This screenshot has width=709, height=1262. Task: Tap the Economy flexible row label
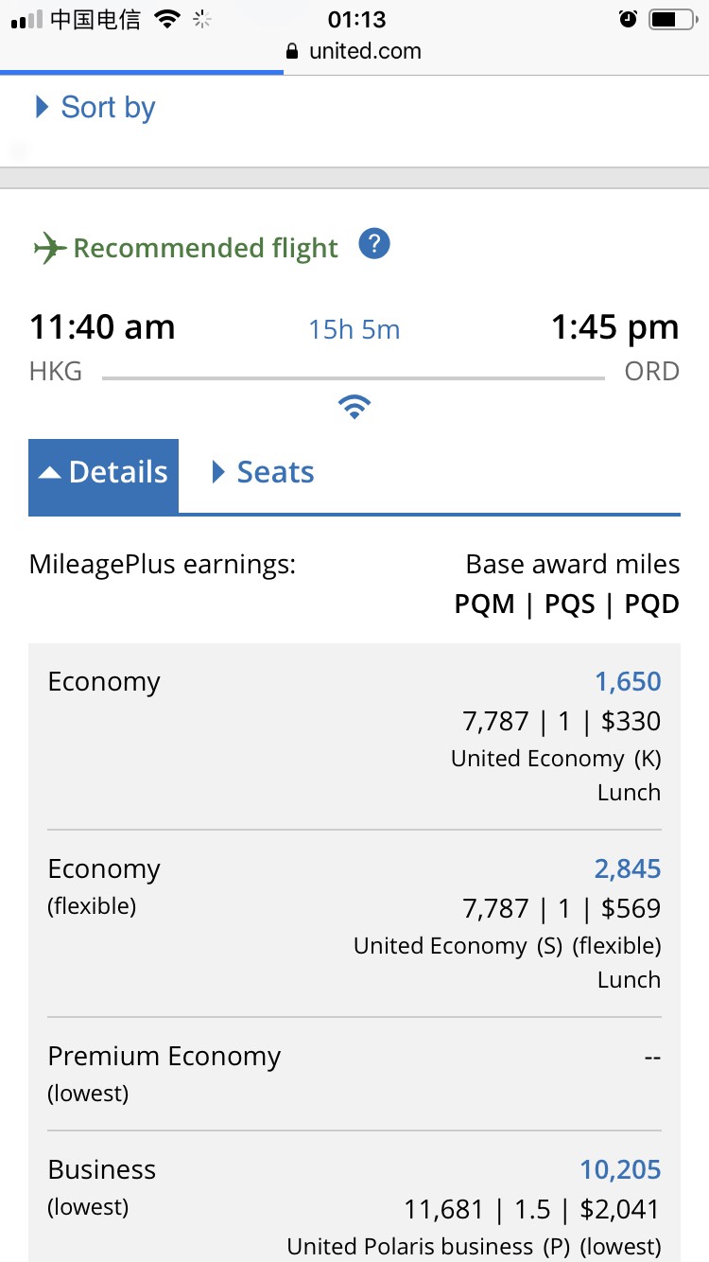pyautogui.click(x=104, y=885)
